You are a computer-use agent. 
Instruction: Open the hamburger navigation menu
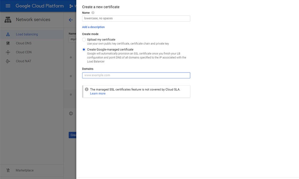pyautogui.click(x=8, y=6)
